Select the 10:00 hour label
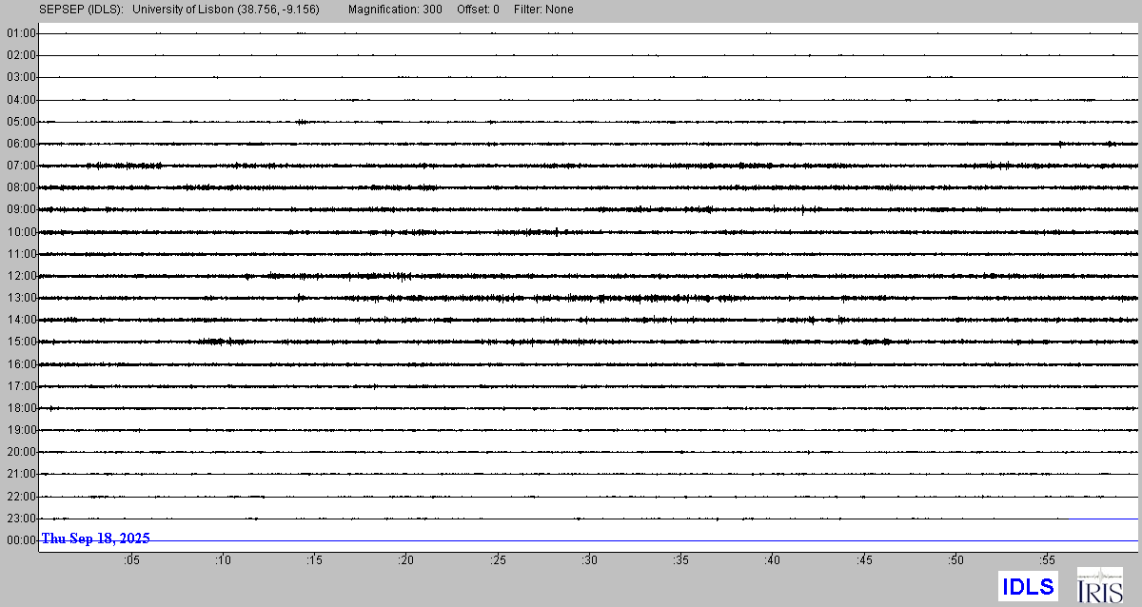 coord(21,232)
